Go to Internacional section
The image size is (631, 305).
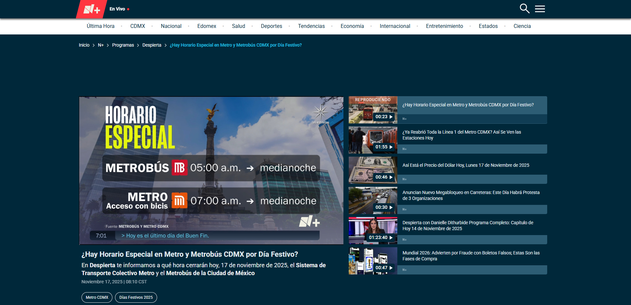395,26
